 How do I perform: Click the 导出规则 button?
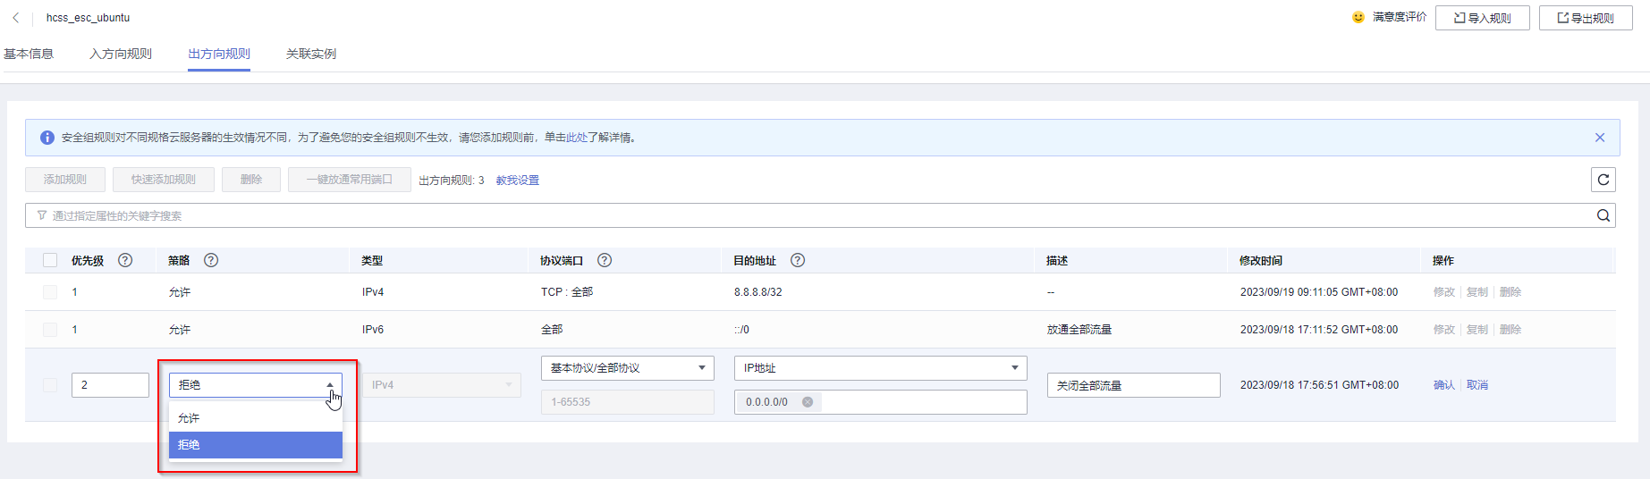1586,18
